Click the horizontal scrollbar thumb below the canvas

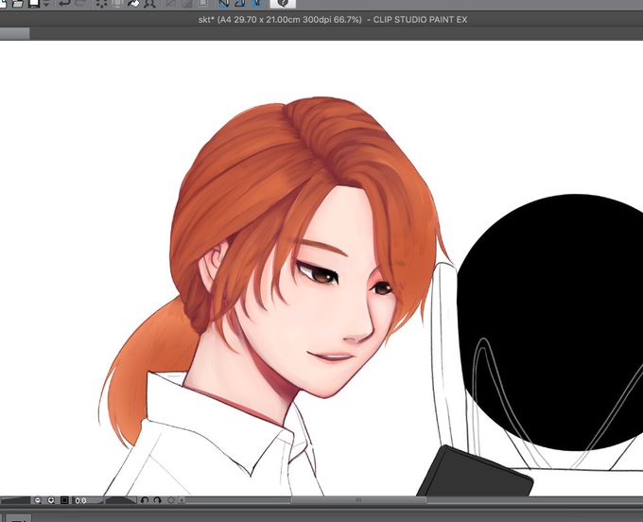coord(358,500)
